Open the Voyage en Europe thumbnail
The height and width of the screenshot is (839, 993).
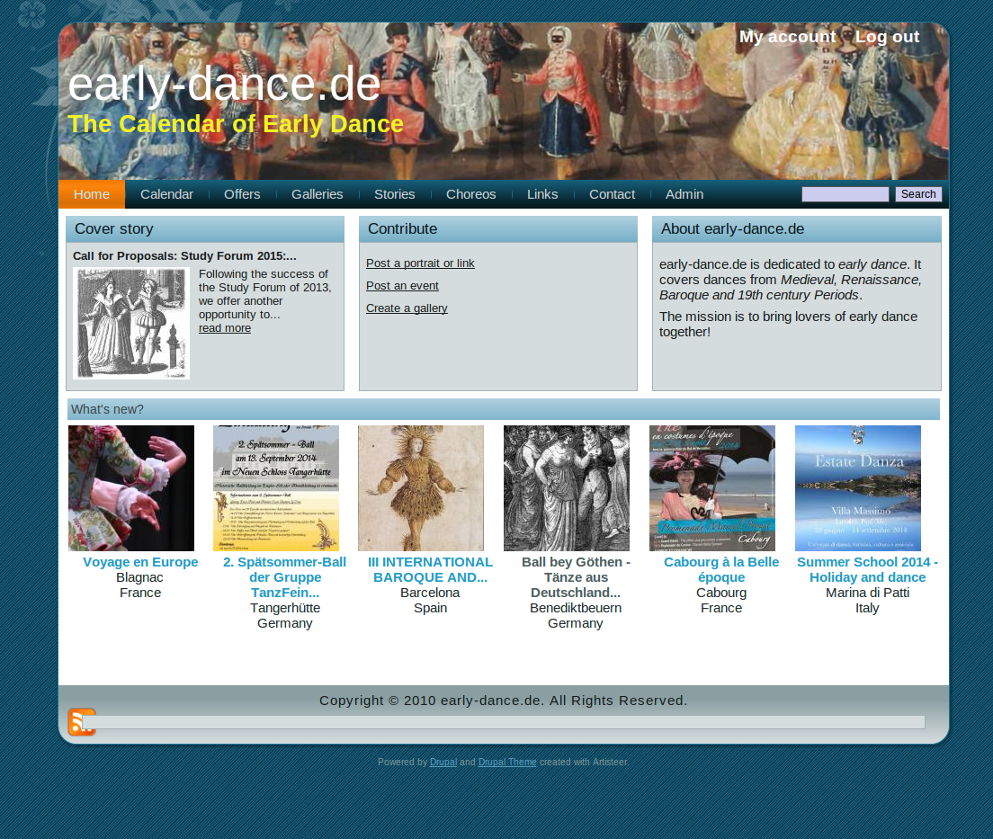tap(131, 488)
